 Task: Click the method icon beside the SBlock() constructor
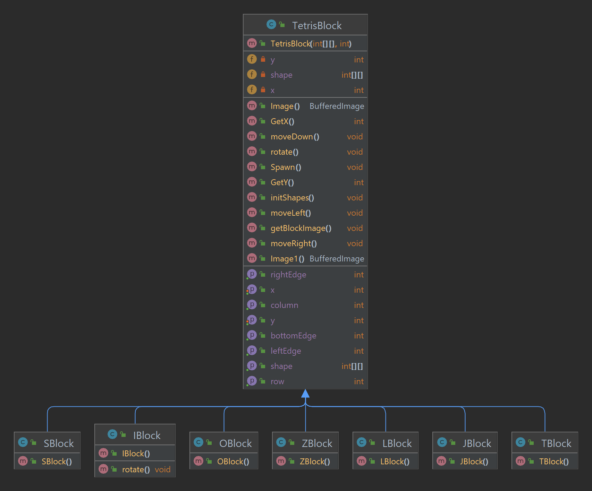point(23,461)
